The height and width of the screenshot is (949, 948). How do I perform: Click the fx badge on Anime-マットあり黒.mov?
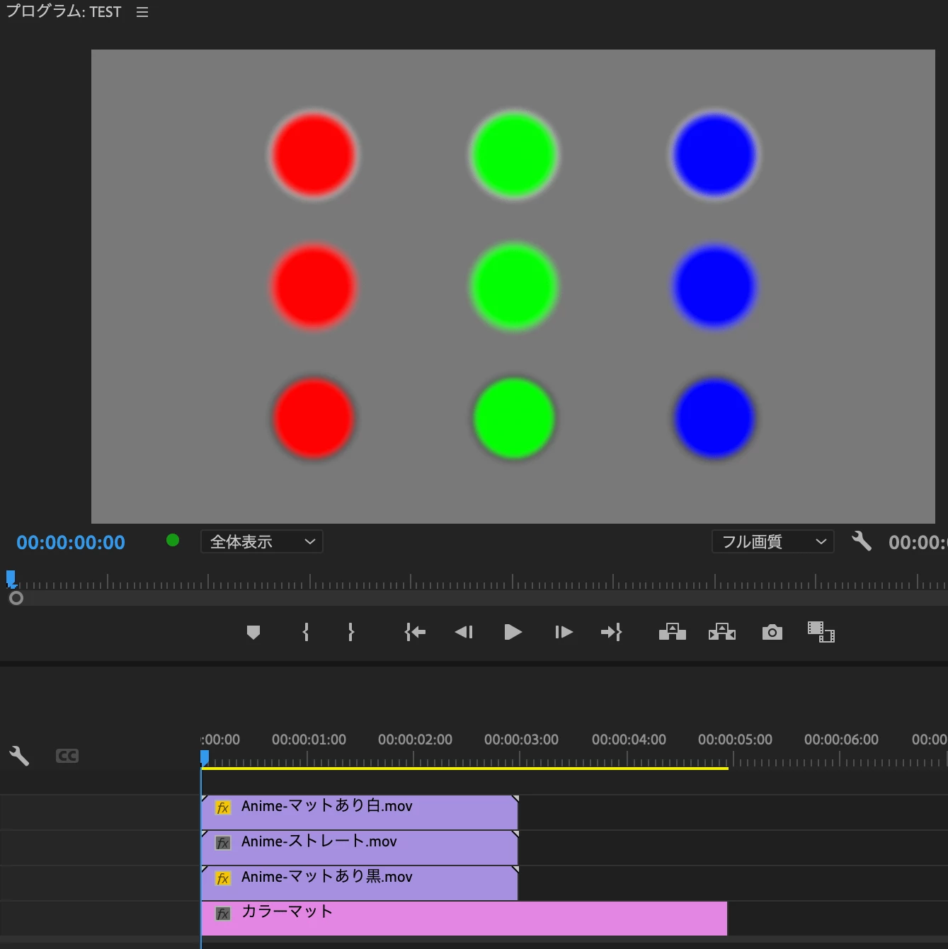coord(223,878)
